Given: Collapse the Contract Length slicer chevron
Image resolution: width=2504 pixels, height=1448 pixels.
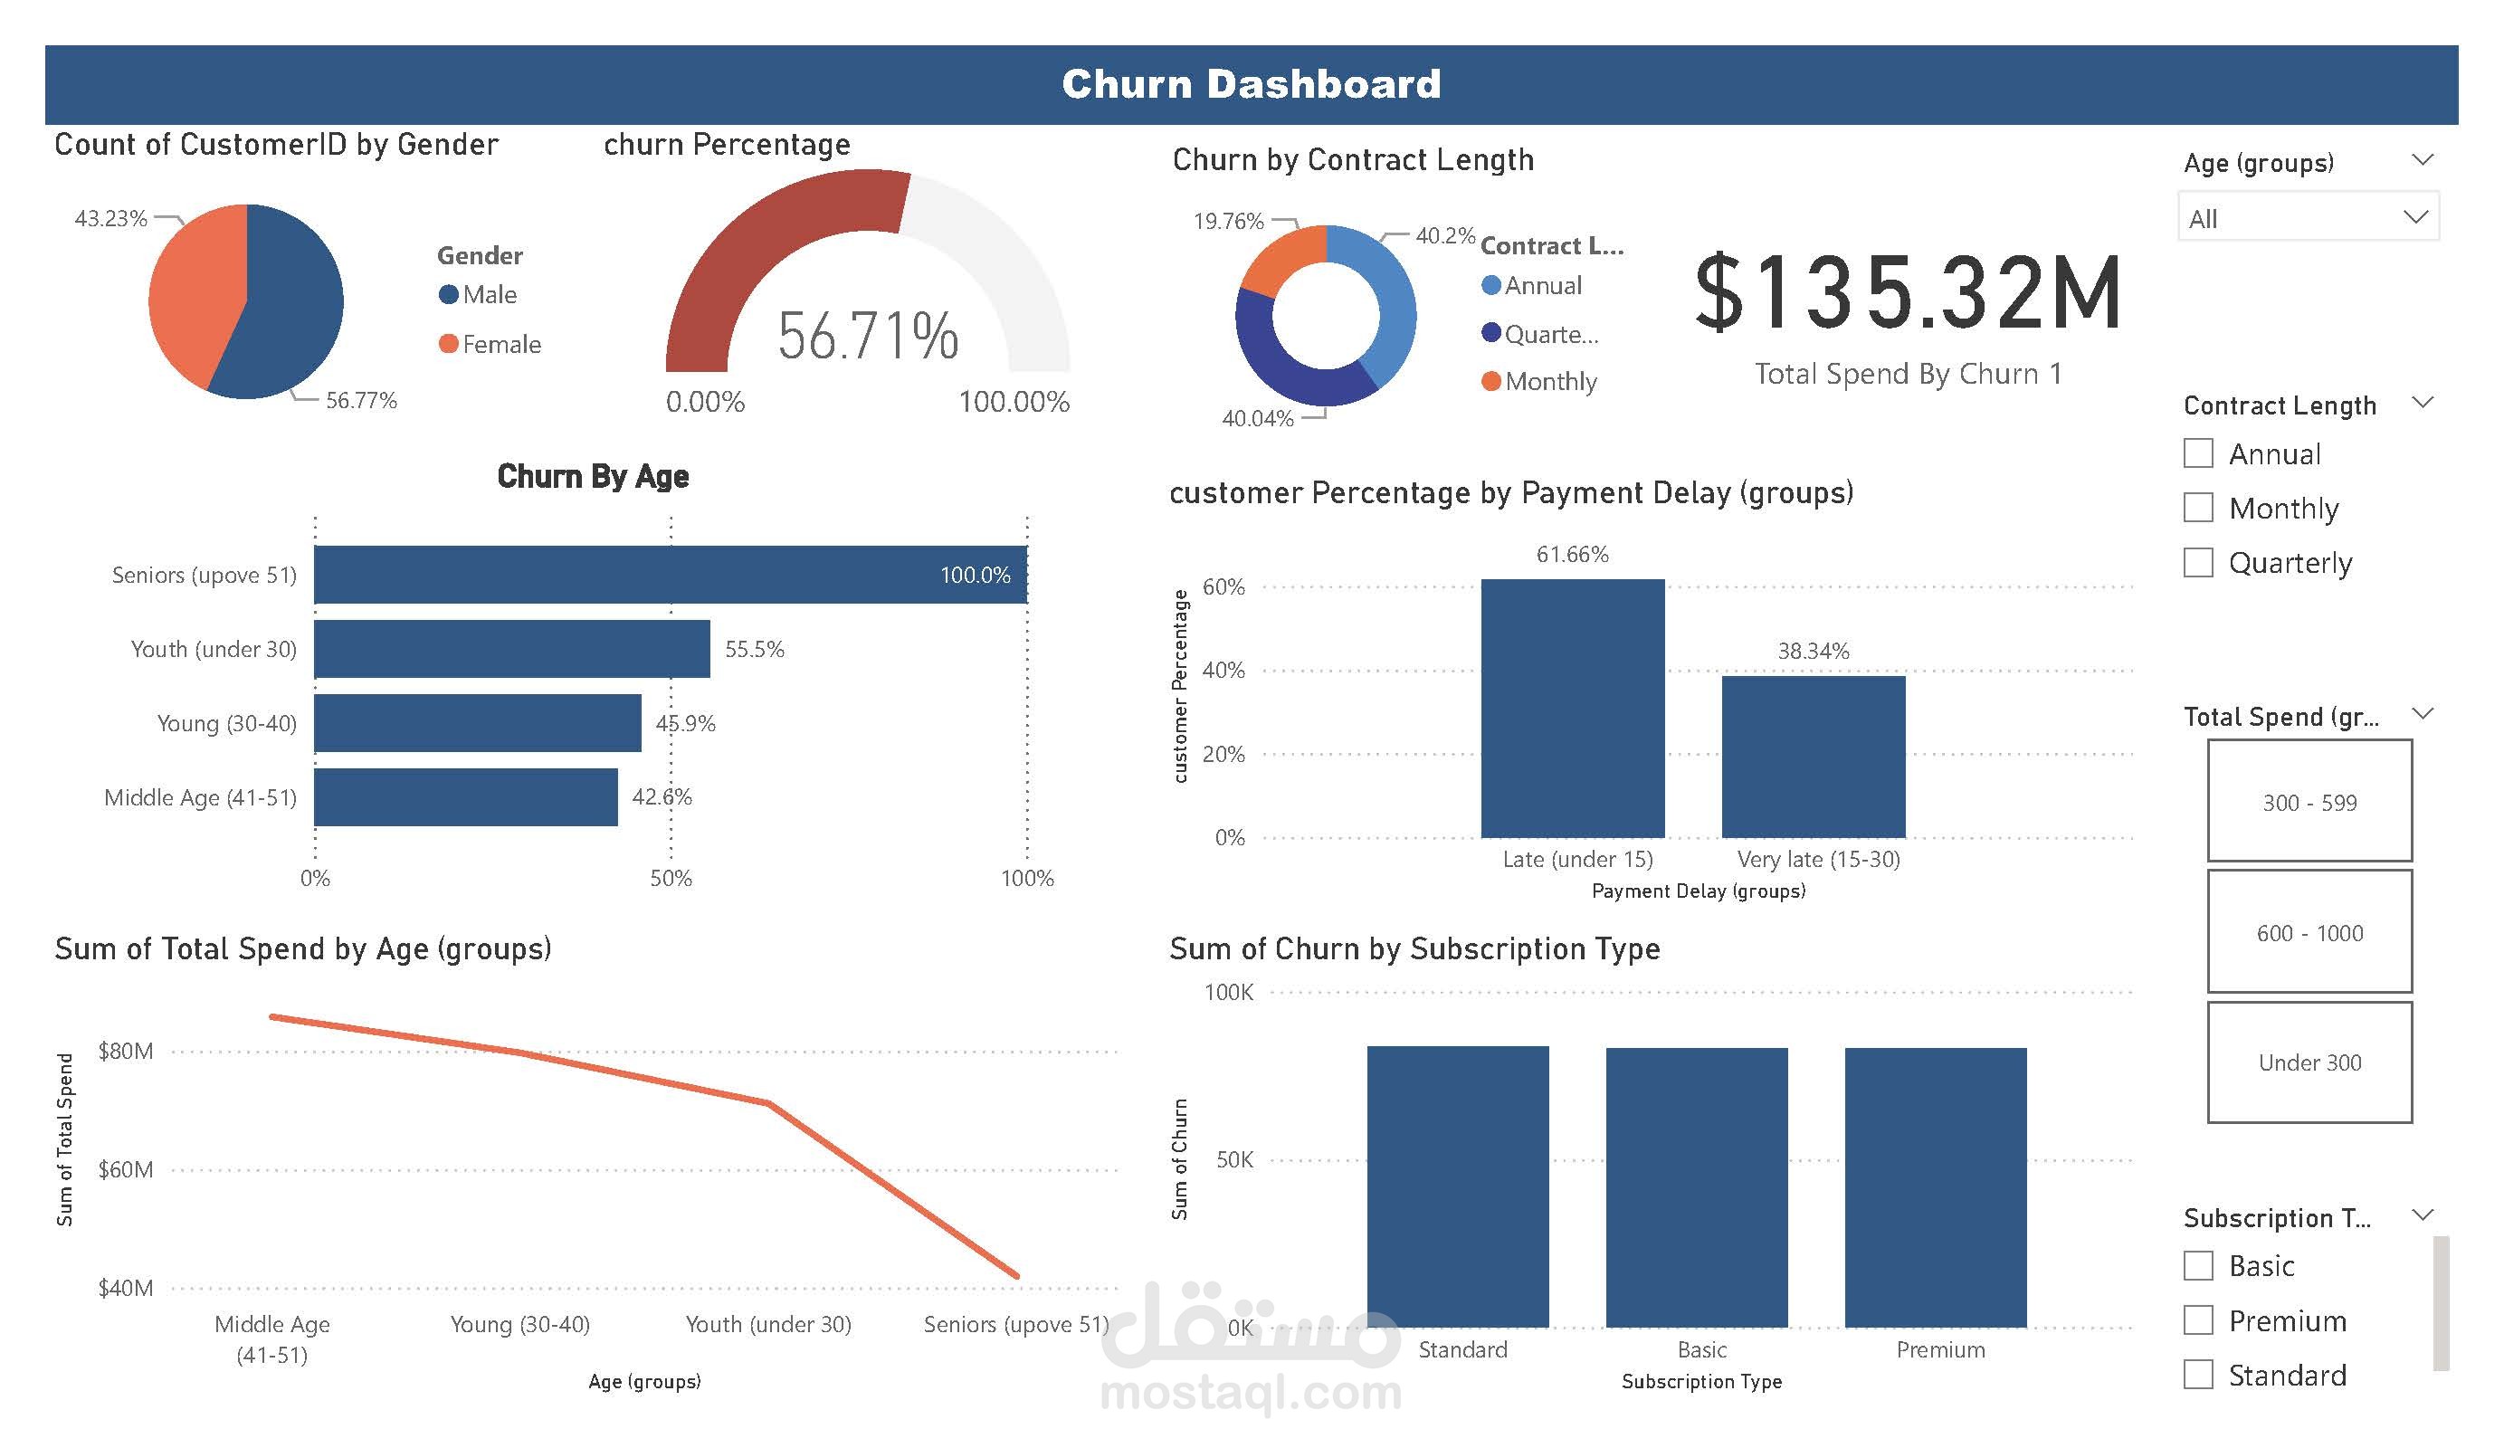Looking at the screenshot, I should [x=2423, y=403].
